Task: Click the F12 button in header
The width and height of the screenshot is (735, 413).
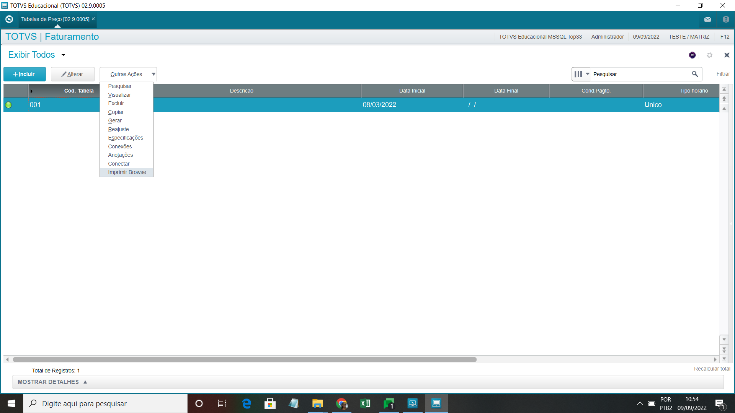Action: click(x=725, y=37)
